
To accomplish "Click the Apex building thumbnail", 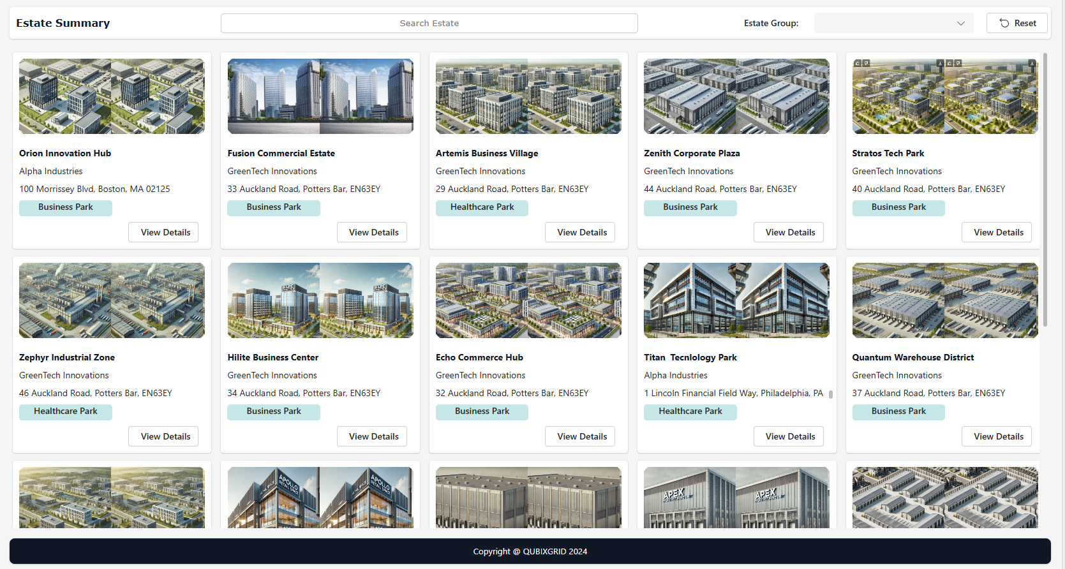I will click(736, 498).
